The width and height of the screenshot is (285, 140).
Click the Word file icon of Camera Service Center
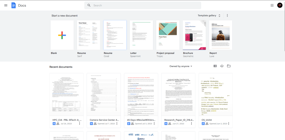point(91,124)
